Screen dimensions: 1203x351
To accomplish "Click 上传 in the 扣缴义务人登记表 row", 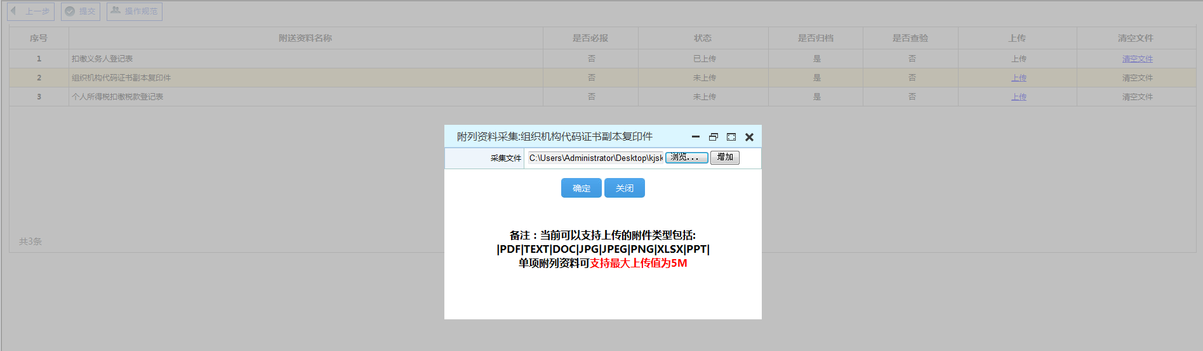I will [1018, 59].
